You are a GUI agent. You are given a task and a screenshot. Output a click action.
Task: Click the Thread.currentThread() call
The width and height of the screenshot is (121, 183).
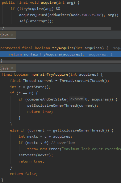pyautogui.click(x=83, y=81)
